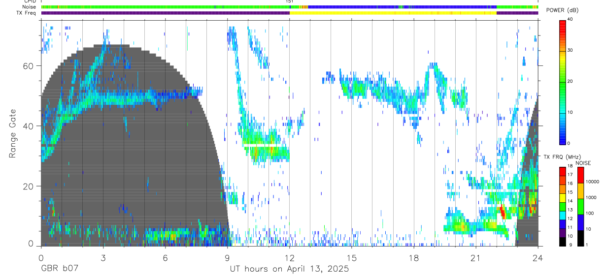
Task: Click the 'Range Gate' y-axis title
Action: pyautogui.click(x=12, y=134)
